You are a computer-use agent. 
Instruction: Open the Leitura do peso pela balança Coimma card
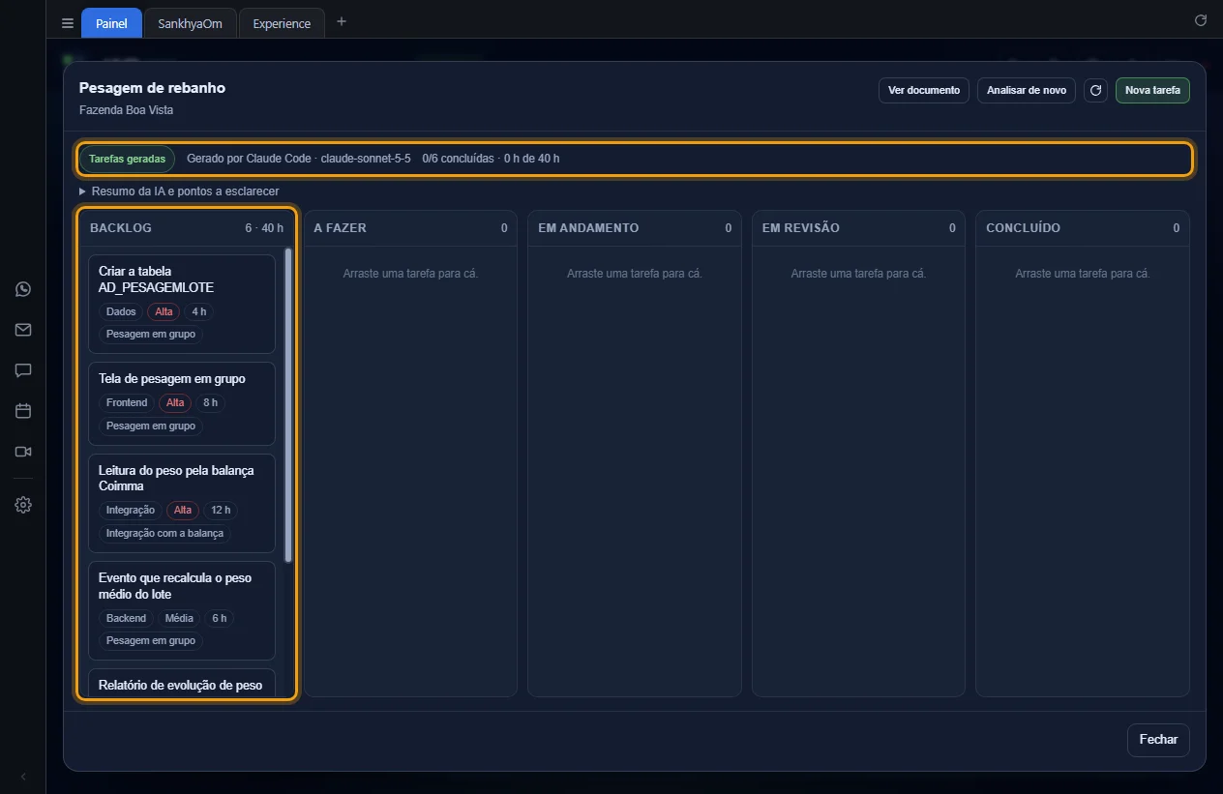tap(182, 503)
